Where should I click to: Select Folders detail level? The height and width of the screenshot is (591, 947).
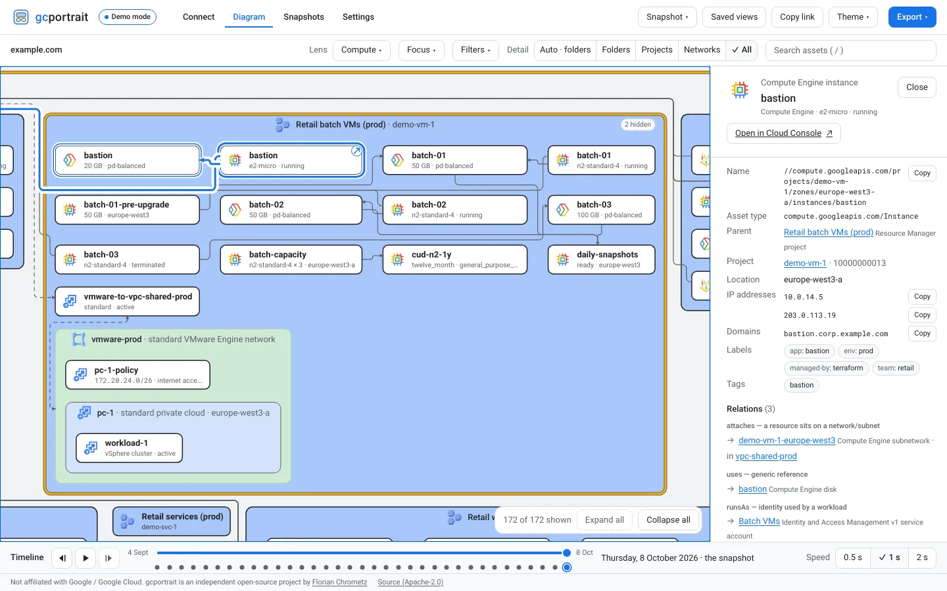pos(616,50)
